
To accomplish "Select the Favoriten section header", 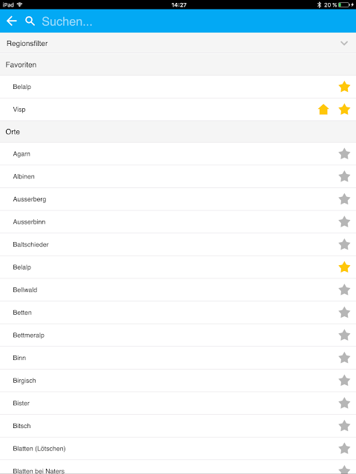I will point(178,64).
